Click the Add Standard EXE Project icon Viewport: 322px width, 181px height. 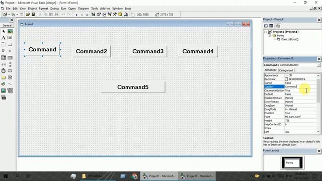point(5,15)
